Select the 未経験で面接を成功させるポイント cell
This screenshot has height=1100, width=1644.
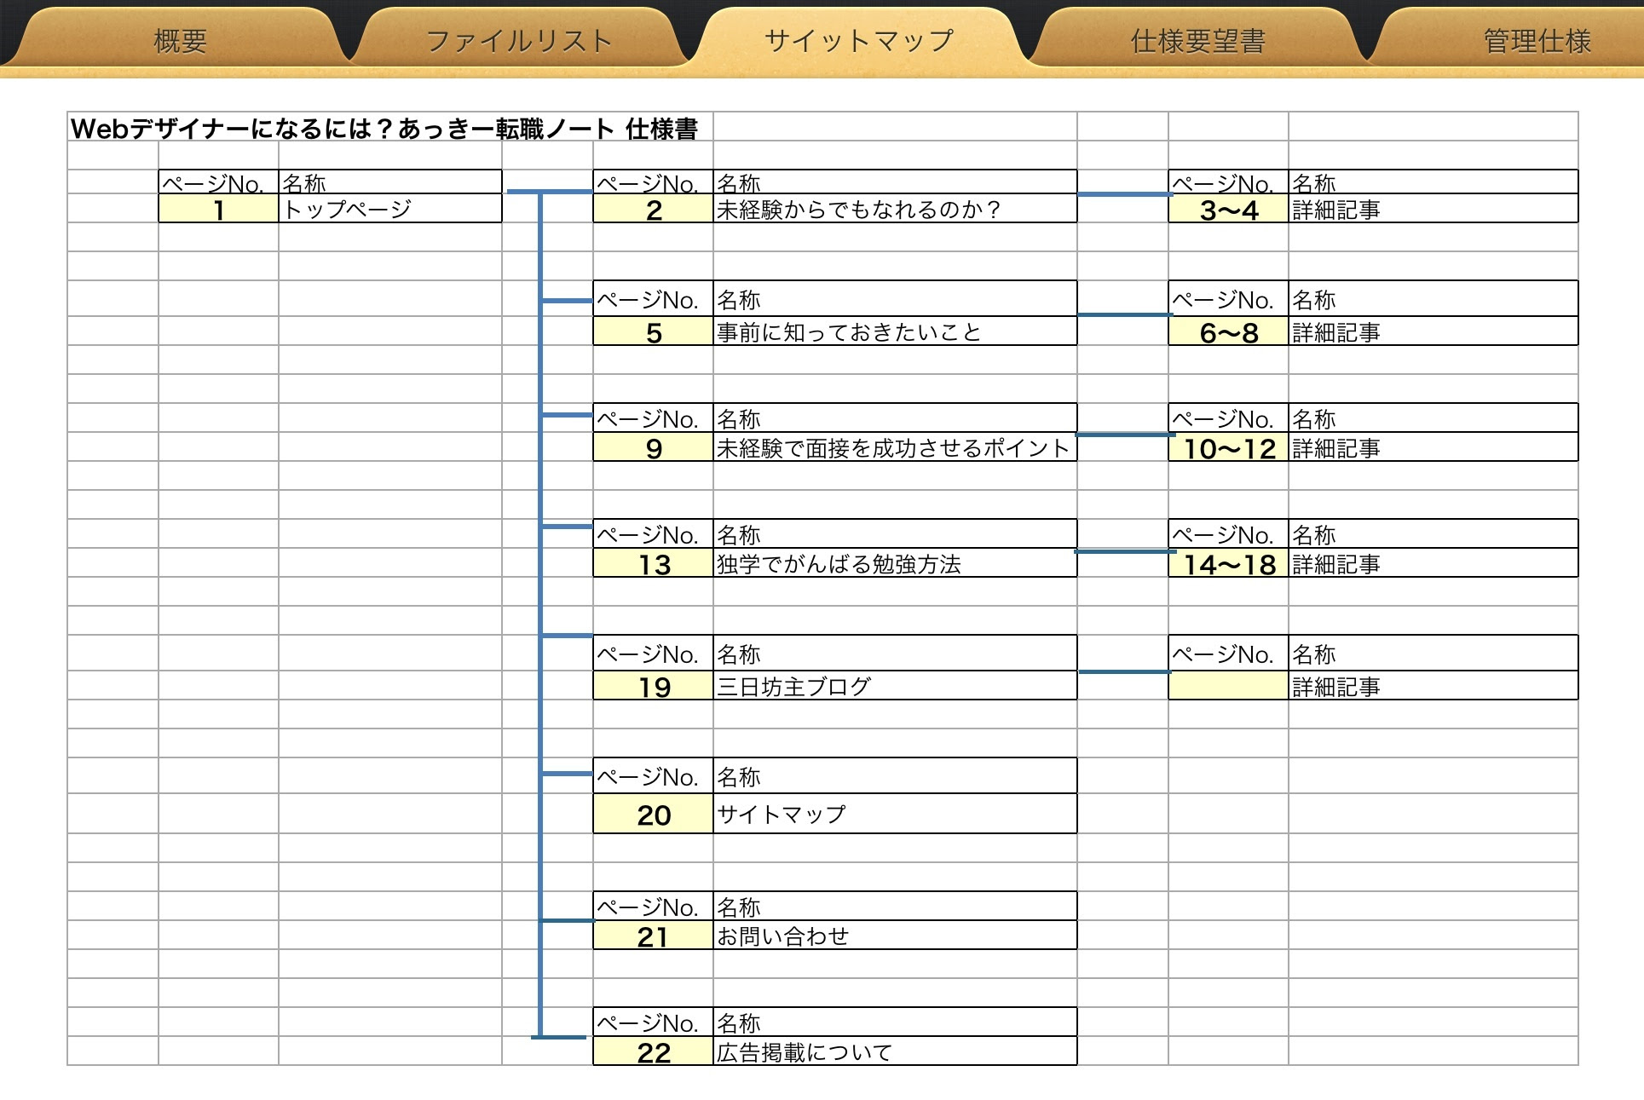coord(895,447)
